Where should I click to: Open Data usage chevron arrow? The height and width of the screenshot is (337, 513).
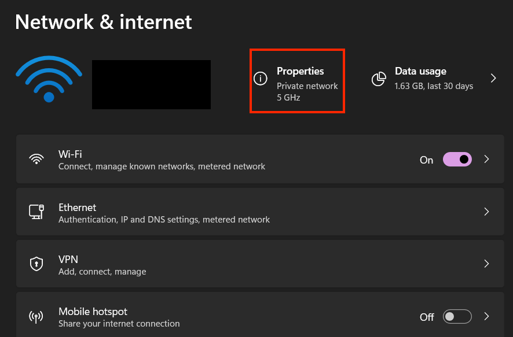coord(493,78)
